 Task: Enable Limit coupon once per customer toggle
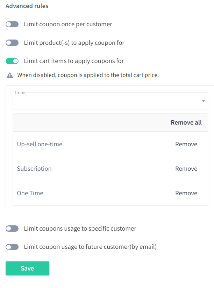coord(12,24)
